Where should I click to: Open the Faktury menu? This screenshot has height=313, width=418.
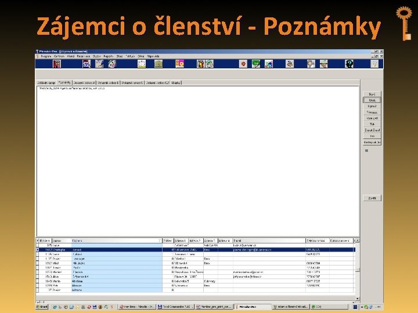coord(130,56)
